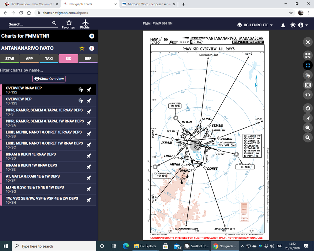
Task: Click the Filter charts by name field
Action: pos(49,70)
